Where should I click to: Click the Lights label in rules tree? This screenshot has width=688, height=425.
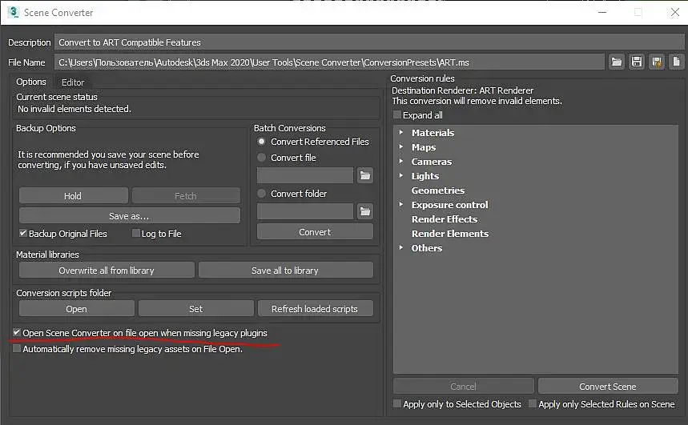click(x=424, y=176)
